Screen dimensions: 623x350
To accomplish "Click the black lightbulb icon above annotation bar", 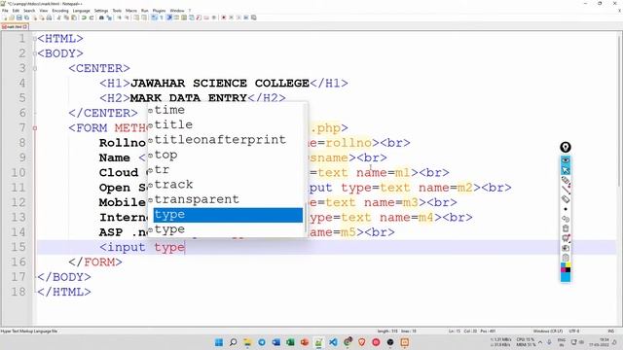I will pyautogui.click(x=566, y=147).
